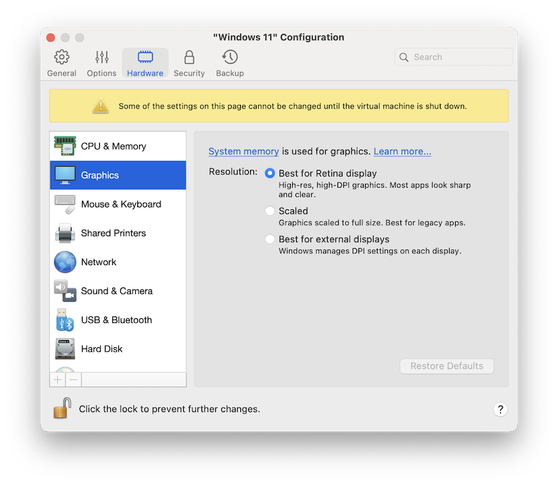Click the yellow warning triangle icon

(x=100, y=105)
